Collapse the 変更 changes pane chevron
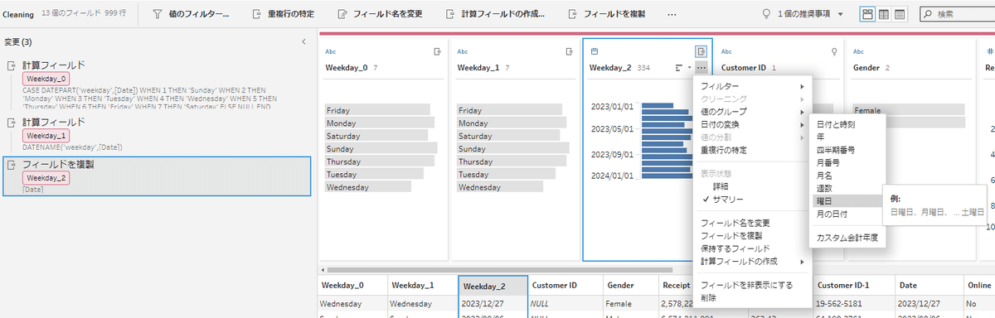Screen dimensions: 995x318 click(x=303, y=41)
